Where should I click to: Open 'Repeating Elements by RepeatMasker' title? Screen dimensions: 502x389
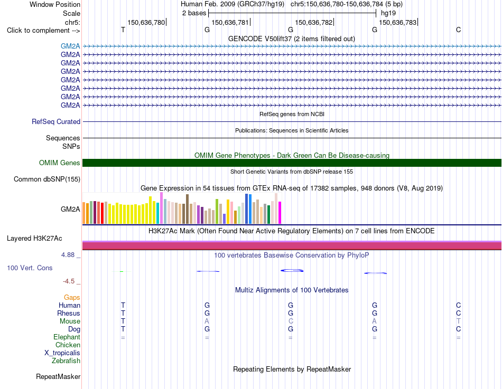click(292, 369)
